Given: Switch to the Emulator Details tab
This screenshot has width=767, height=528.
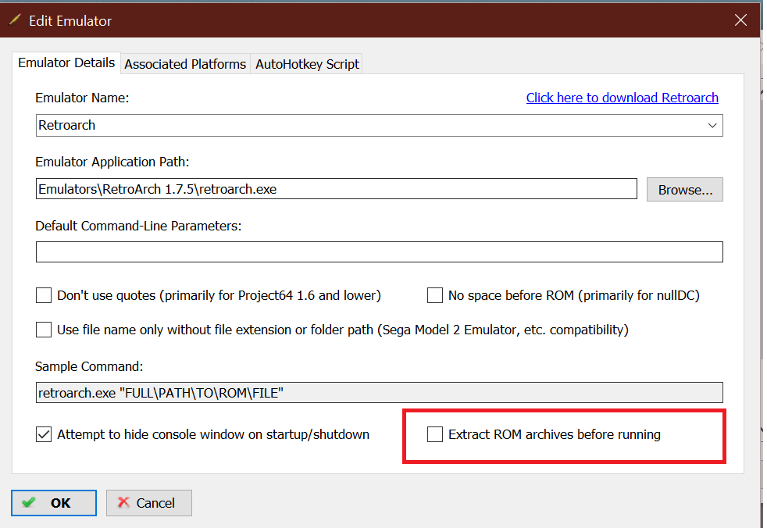Looking at the screenshot, I should (x=66, y=63).
